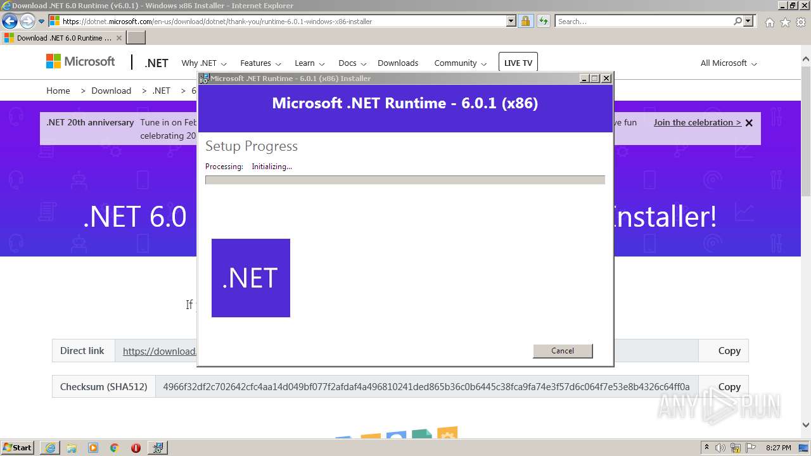This screenshot has width=811, height=456.
Task: Click the security lock icon in address bar
Action: pos(525,21)
